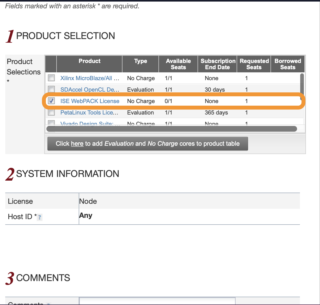The image size is (320, 305).
Task: Click the No Charge type cell for ISE WebPACK
Action: tap(141, 101)
